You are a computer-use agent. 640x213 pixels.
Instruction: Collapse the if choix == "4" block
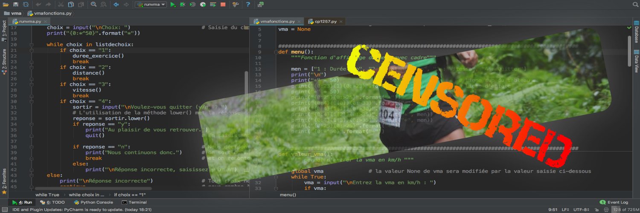point(32,101)
